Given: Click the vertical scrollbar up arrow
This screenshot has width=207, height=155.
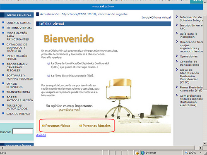Looking at the screenshot, I should 205,2.
